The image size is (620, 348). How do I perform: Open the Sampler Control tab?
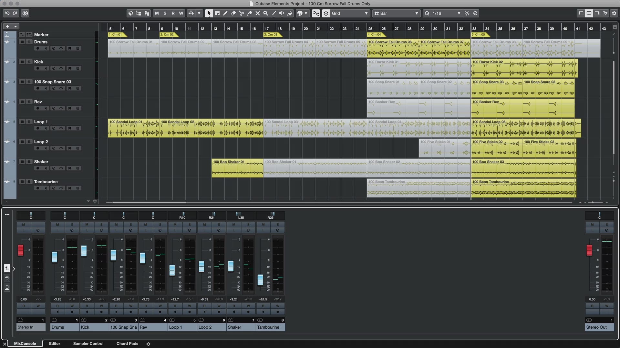[x=88, y=343]
